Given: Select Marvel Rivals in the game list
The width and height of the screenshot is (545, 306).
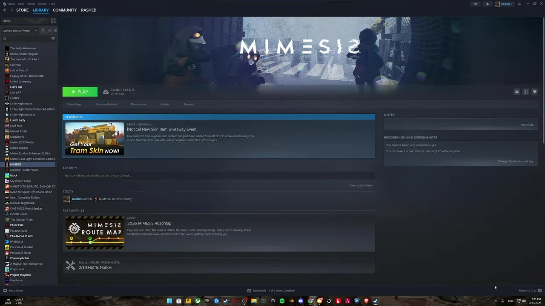Looking at the screenshot, I should (19, 131).
